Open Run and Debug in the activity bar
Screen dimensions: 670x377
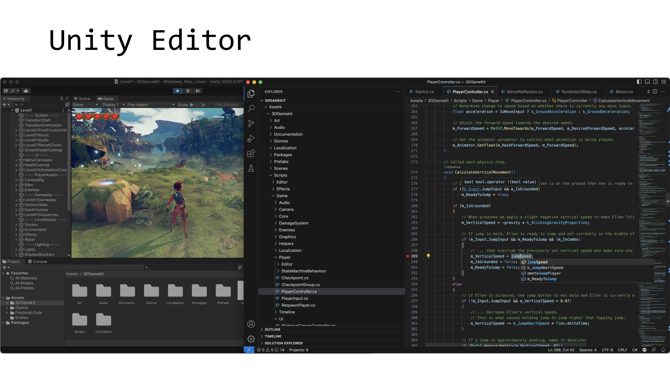pos(251,139)
